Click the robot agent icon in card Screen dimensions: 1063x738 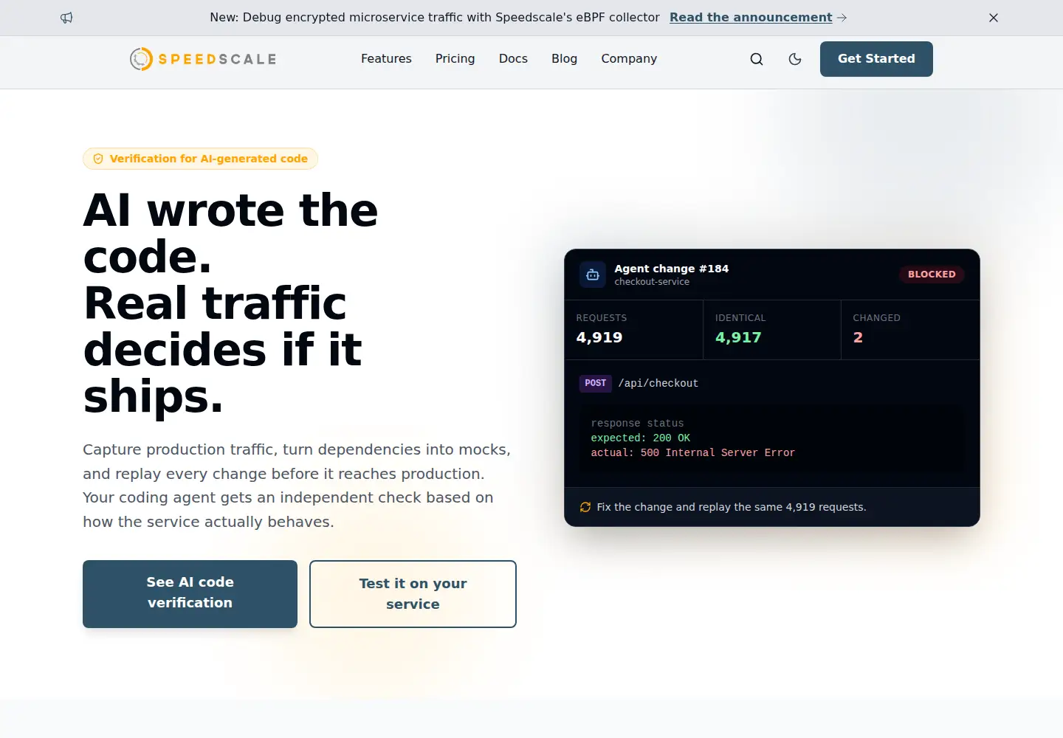(x=592, y=275)
